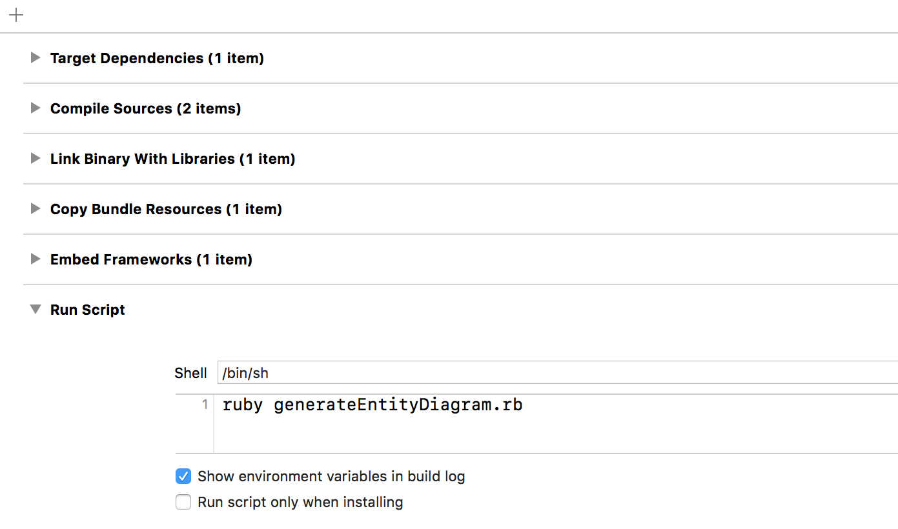Click line number 1 in script gutter
898x529 pixels.
[205, 405]
